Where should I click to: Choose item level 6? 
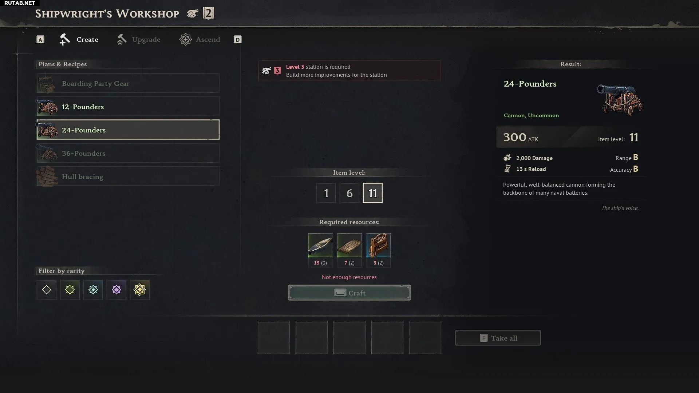point(349,193)
